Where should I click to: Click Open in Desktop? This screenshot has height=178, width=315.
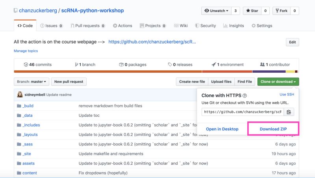[x=222, y=129]
